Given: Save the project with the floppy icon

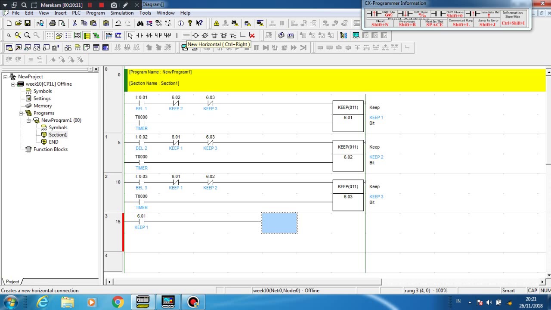Looking at the screenshot, I should pyautogui.click(x=28, y=23).
